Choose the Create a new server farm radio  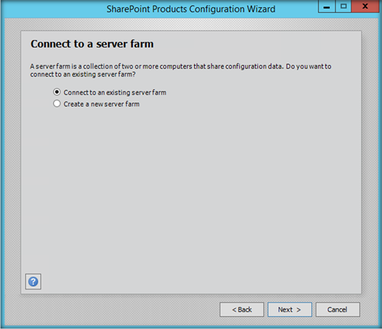[x=58, y=104]
